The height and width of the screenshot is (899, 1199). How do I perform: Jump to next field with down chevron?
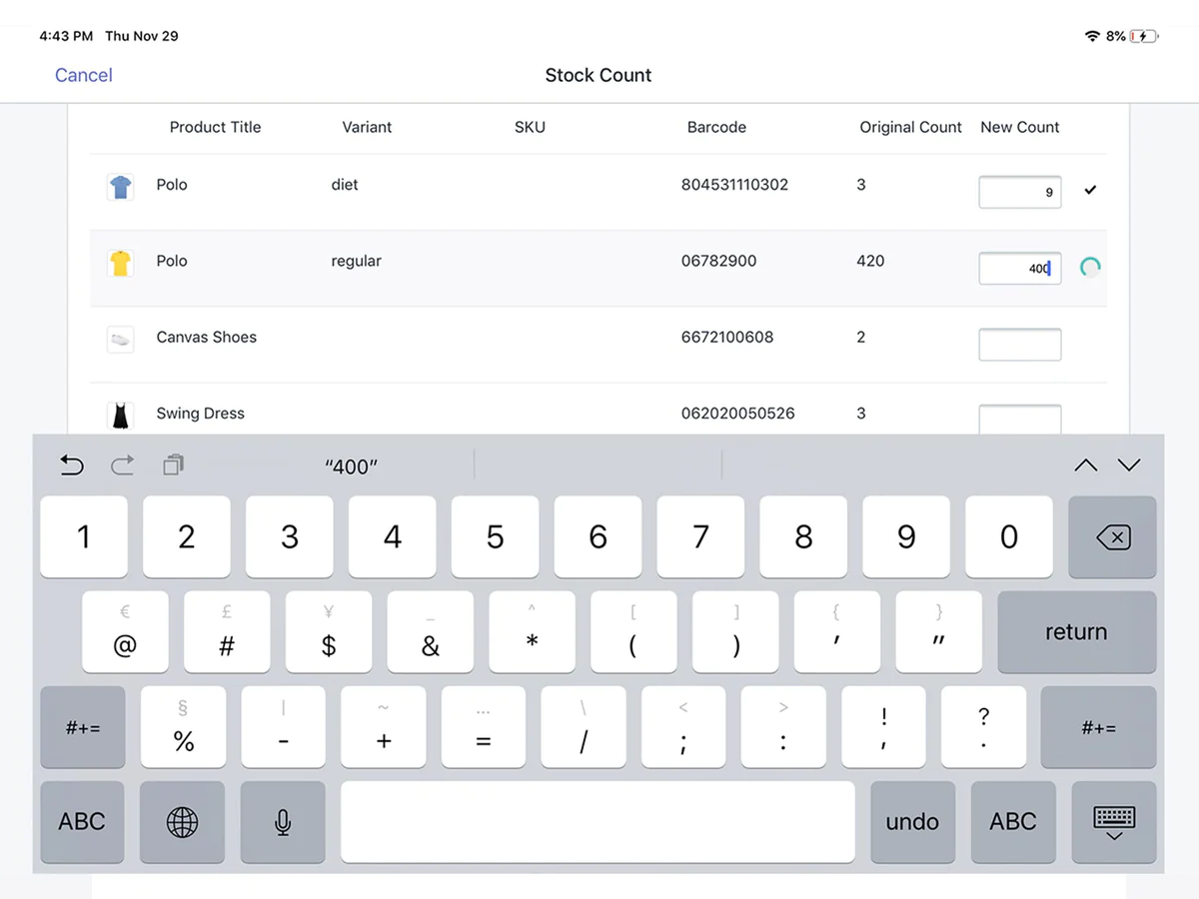pyautogui.click(x=1129, y=464)
